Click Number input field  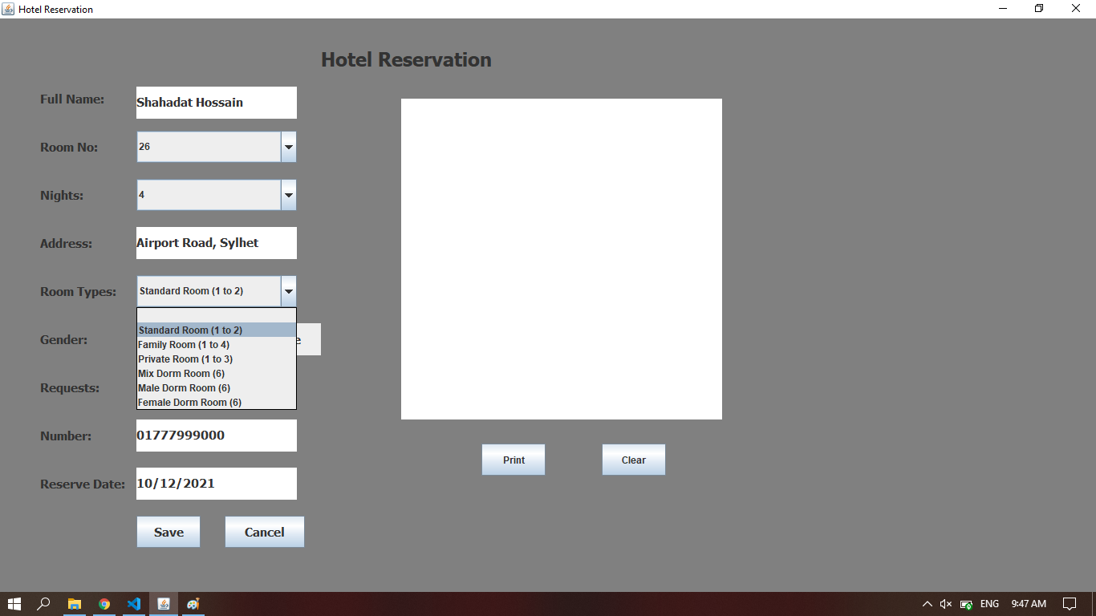pos(217,436)
